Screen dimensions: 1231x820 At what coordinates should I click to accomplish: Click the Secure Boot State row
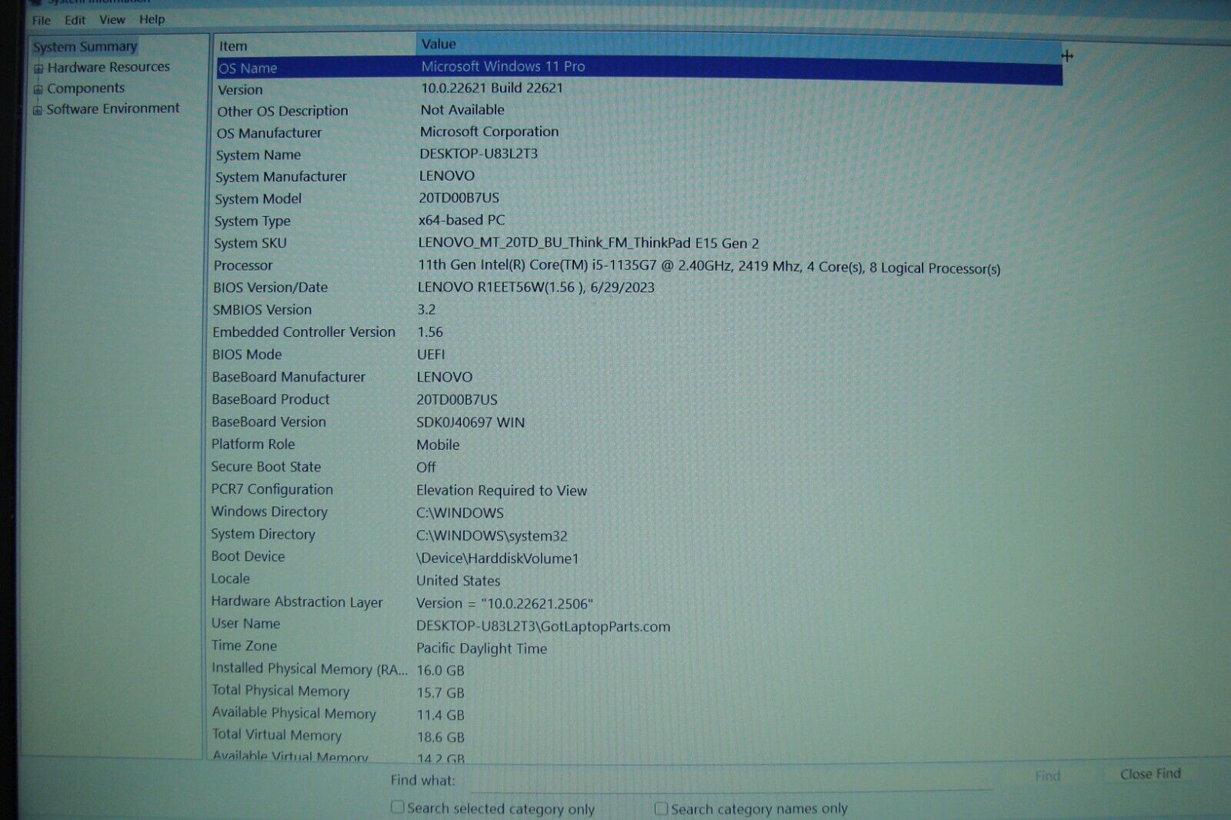[x=639, y=467]
